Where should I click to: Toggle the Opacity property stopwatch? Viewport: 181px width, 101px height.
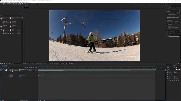[9, 78]
